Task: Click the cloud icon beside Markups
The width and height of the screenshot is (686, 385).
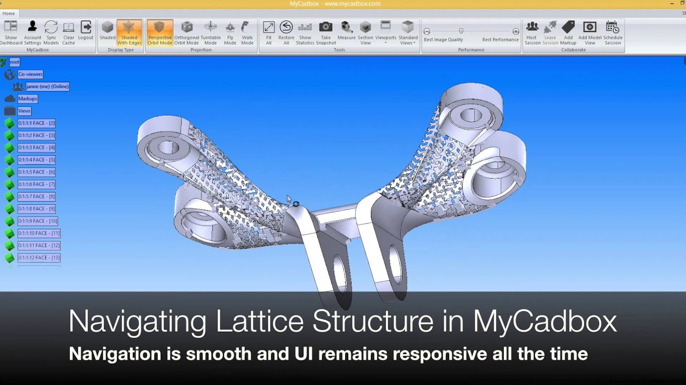Action: 10,99
